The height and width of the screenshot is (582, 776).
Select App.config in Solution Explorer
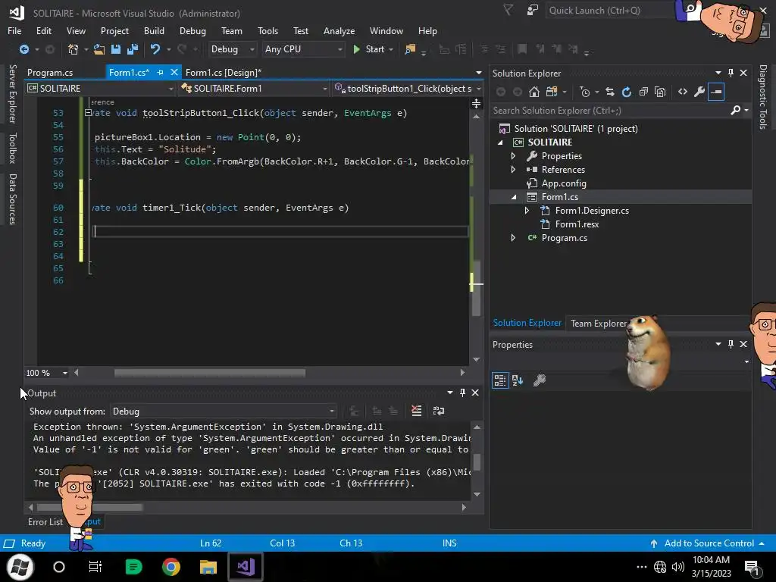[x=564, y=183]
